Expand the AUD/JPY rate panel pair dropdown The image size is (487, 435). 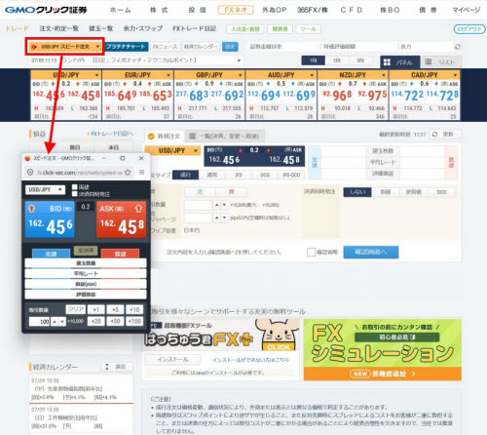point(312,75)
